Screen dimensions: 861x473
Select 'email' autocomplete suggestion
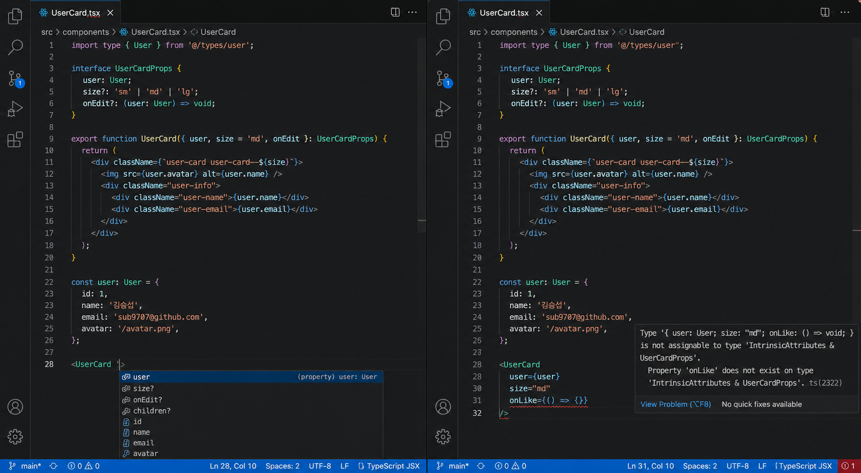[251, 443]
